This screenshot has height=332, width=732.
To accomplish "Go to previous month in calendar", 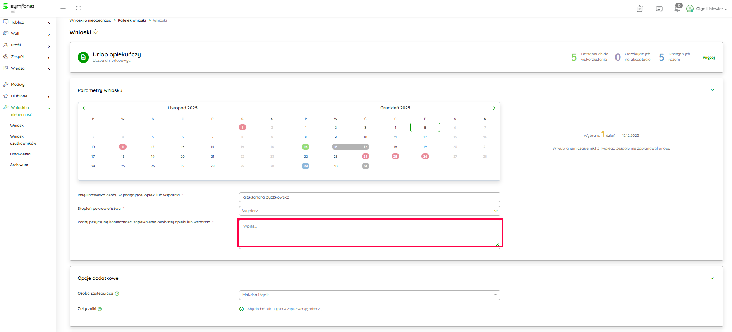I will click(84, 108).
